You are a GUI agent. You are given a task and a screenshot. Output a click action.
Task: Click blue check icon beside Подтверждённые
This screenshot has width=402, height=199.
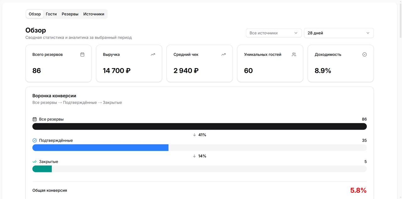pos(35,140)
